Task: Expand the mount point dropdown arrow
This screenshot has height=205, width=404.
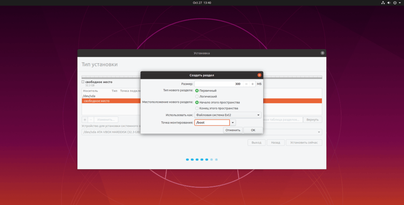Action: click(233, 123)
